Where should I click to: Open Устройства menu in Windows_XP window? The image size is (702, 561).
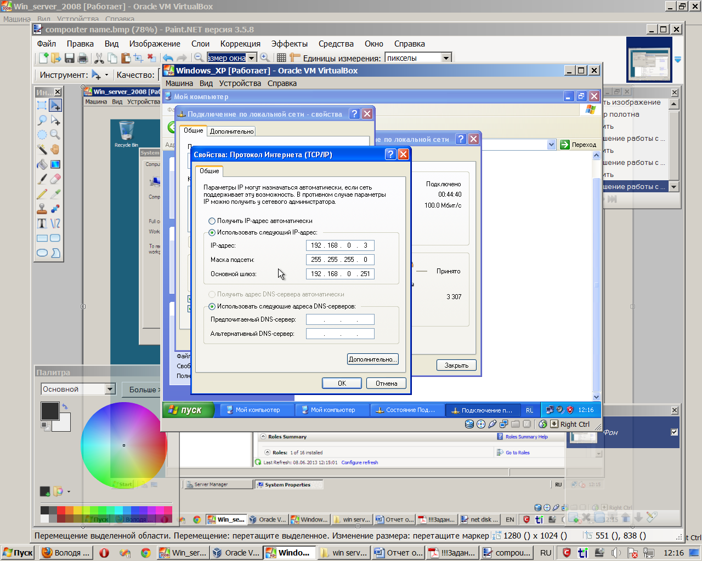click(240, 83)
